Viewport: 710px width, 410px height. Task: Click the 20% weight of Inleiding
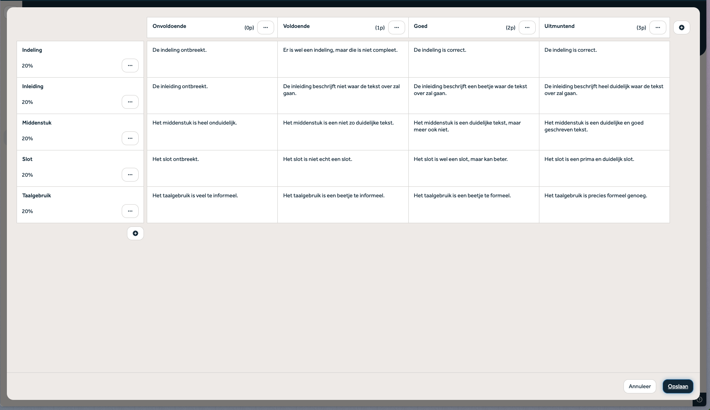tap(27, 102)
